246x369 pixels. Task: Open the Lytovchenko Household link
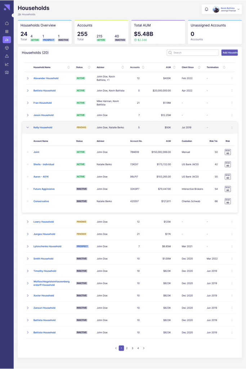[x=47, y=246]
